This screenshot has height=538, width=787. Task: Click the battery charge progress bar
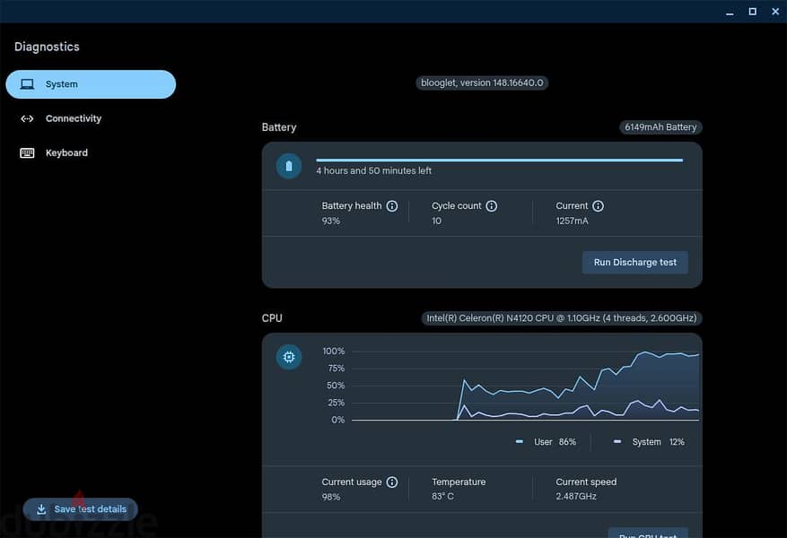[x=500, y=161]
